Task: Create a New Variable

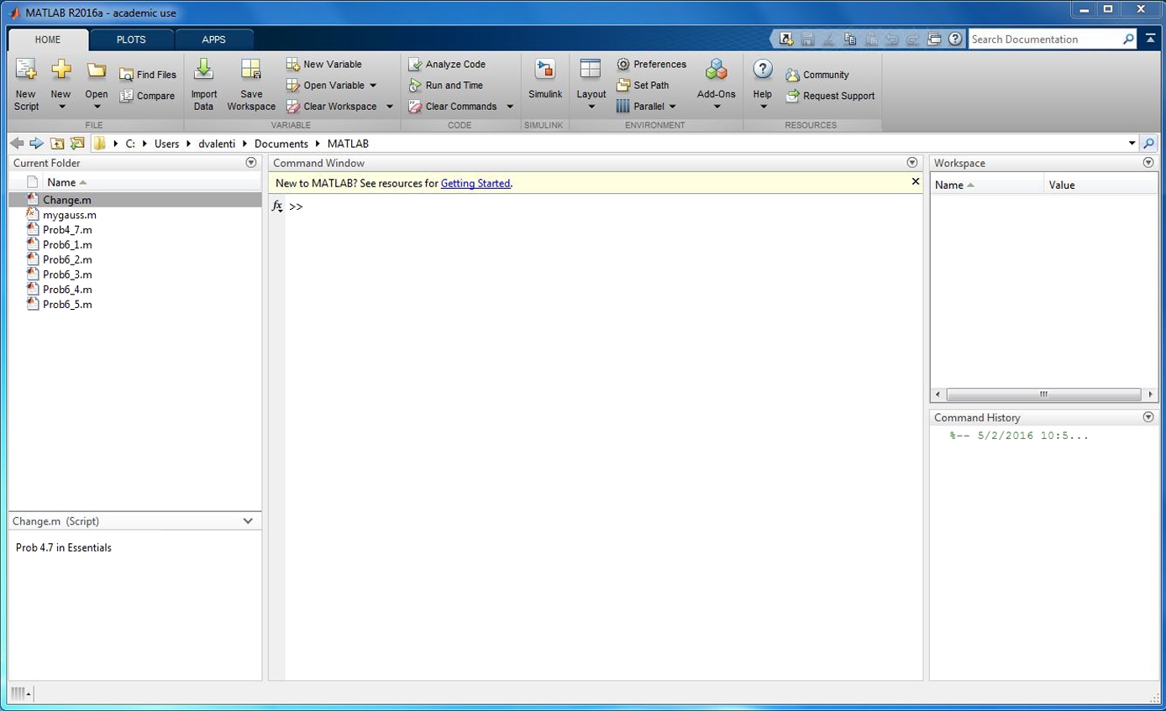Action: [x=324, y=64]
